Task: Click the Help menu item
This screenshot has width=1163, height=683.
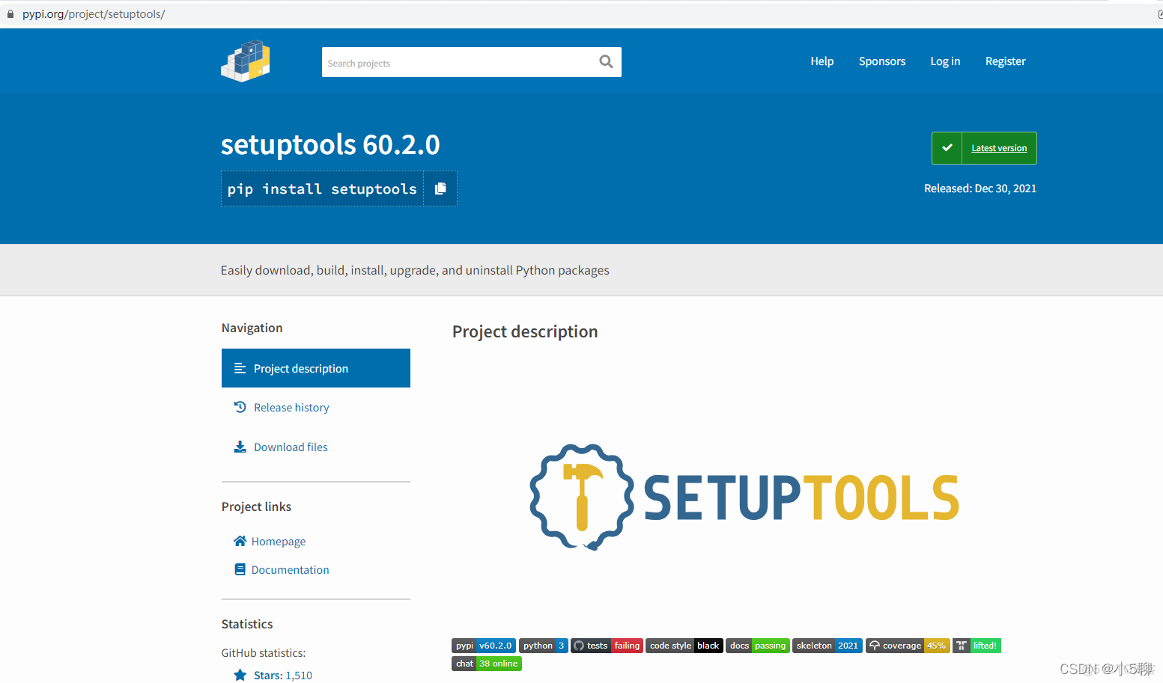Action: click(x=822, y=61)
